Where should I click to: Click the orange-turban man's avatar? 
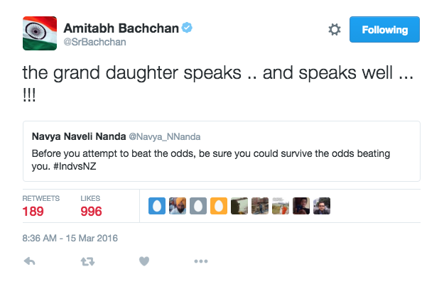[x=178, y=206]
